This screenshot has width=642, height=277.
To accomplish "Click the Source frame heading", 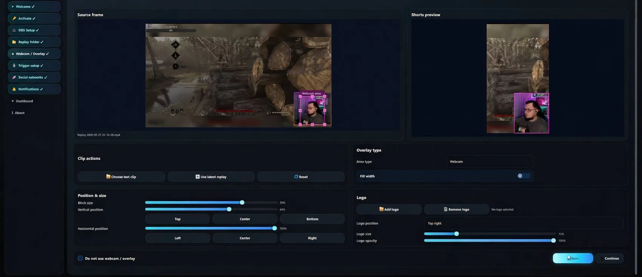I will (x=90, y=15).
